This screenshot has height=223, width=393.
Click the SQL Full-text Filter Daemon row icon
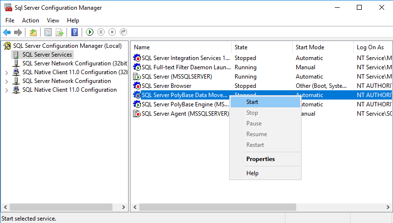(x=137, y=67)
